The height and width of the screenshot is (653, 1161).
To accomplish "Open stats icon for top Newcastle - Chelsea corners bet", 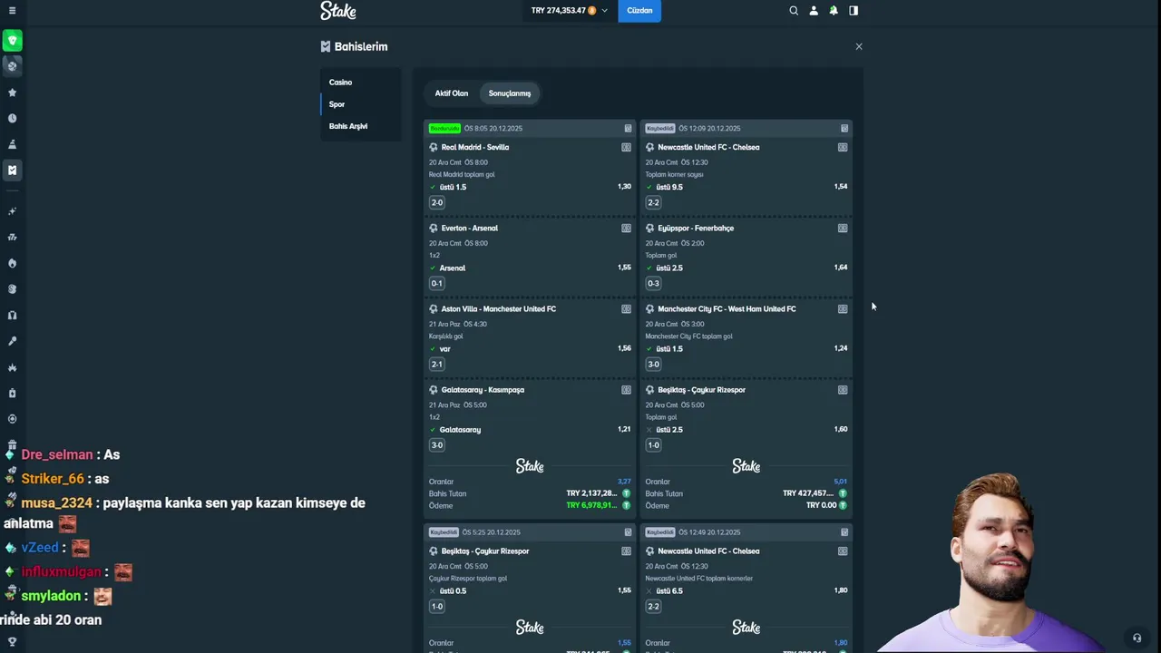I will point(843,147).
